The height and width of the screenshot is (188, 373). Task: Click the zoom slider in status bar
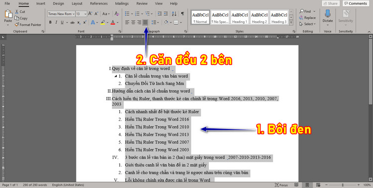click(343, 185)
